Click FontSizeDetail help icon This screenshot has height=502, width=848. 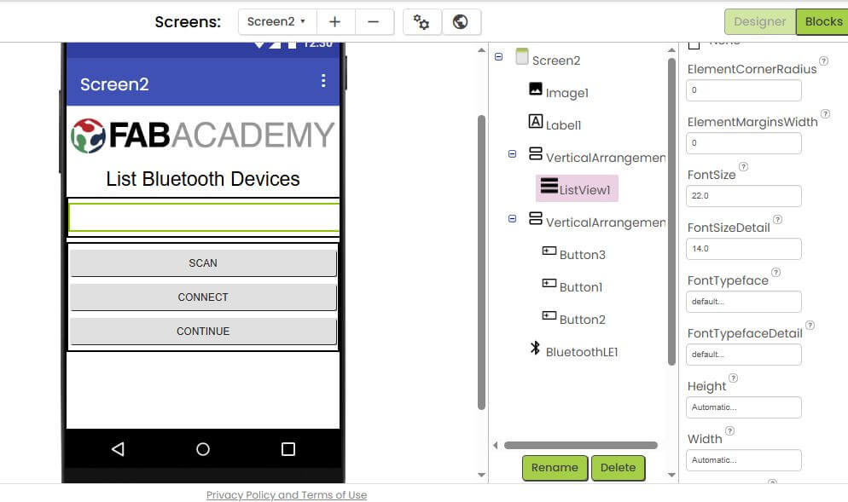pyautogui.click(x=778, y=219)
